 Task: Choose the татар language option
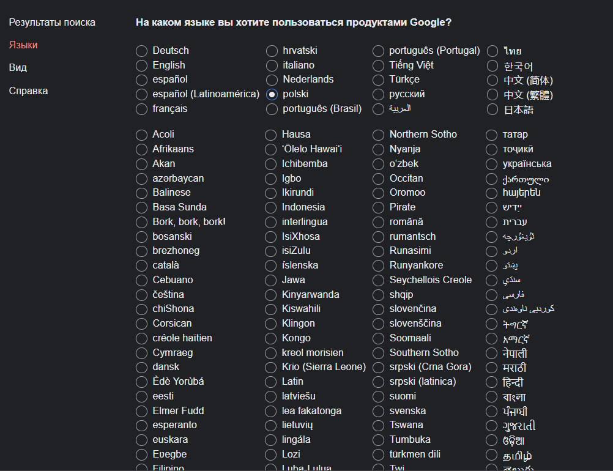click(x=492, y=135)
